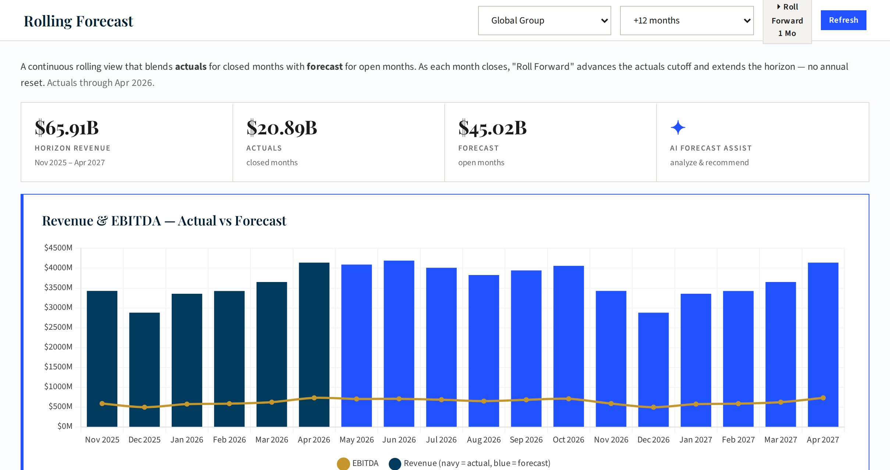
Task: Open the AI Forecast Assist card label
Action: tap(711, 148)
